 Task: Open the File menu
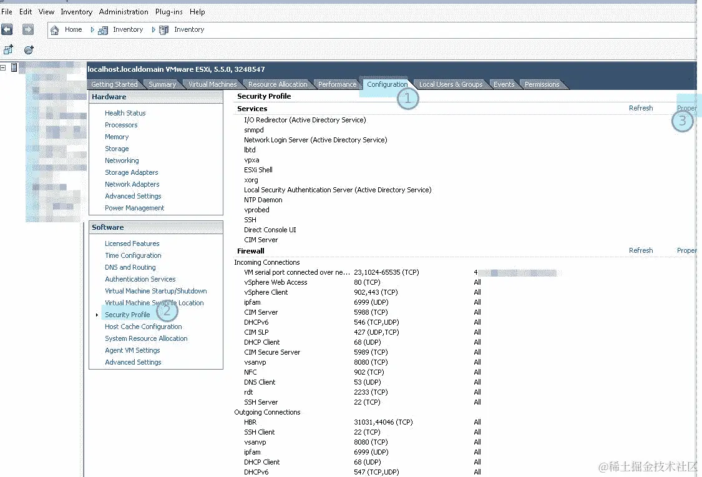point(7,12)
